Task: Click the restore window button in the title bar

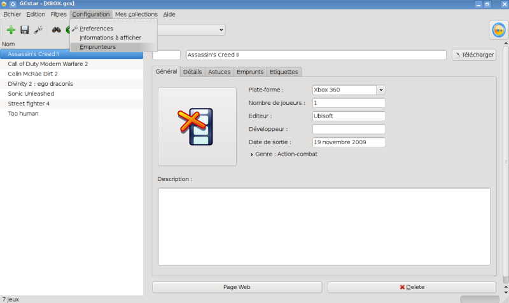Action: [487, 4]
